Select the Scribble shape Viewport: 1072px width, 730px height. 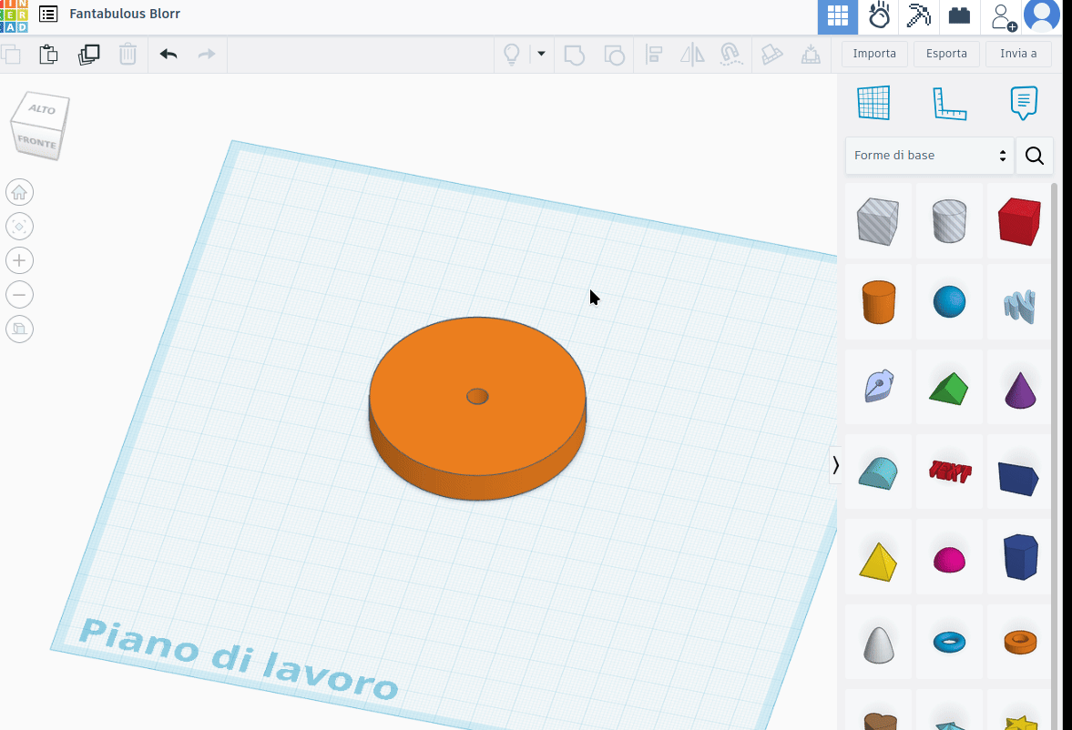[1019, 306]
